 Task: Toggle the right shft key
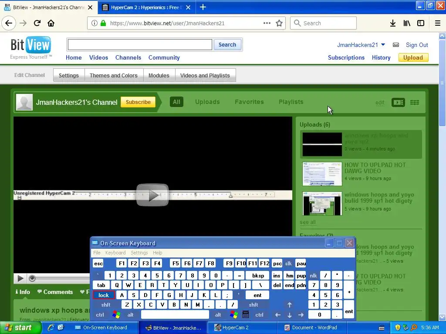click(253, 305)
